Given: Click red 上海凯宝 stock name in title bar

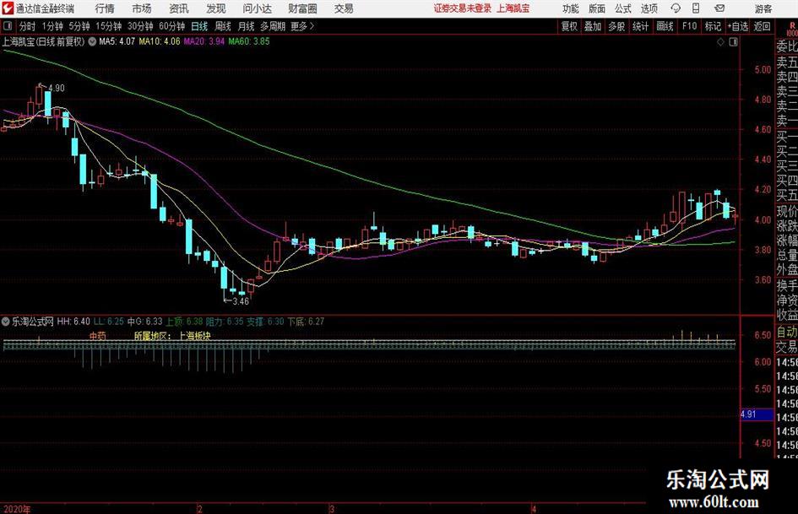Looking at the screenshot, I should (x=513, y=8).
